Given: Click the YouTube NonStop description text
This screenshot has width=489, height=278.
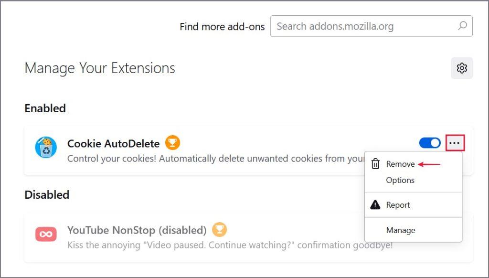Looking at the screenshot, I should [x=230, y=245].
